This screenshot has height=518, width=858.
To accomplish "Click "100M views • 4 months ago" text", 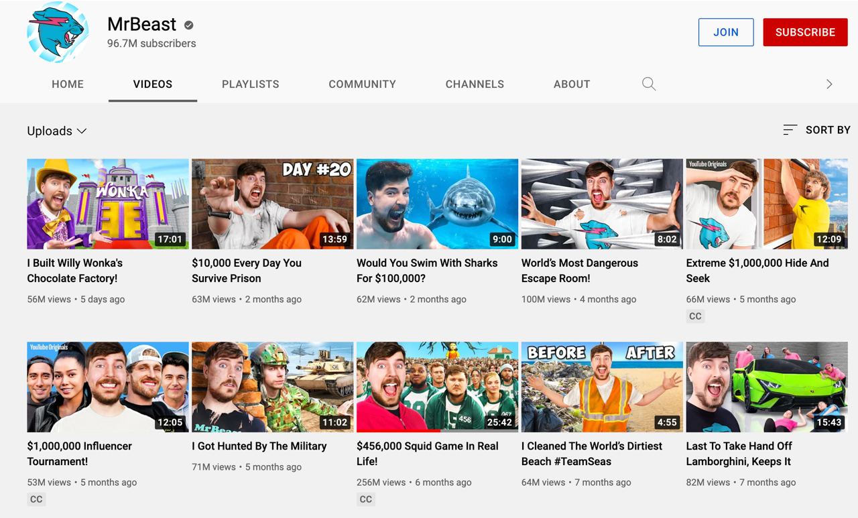I will 579,300.
